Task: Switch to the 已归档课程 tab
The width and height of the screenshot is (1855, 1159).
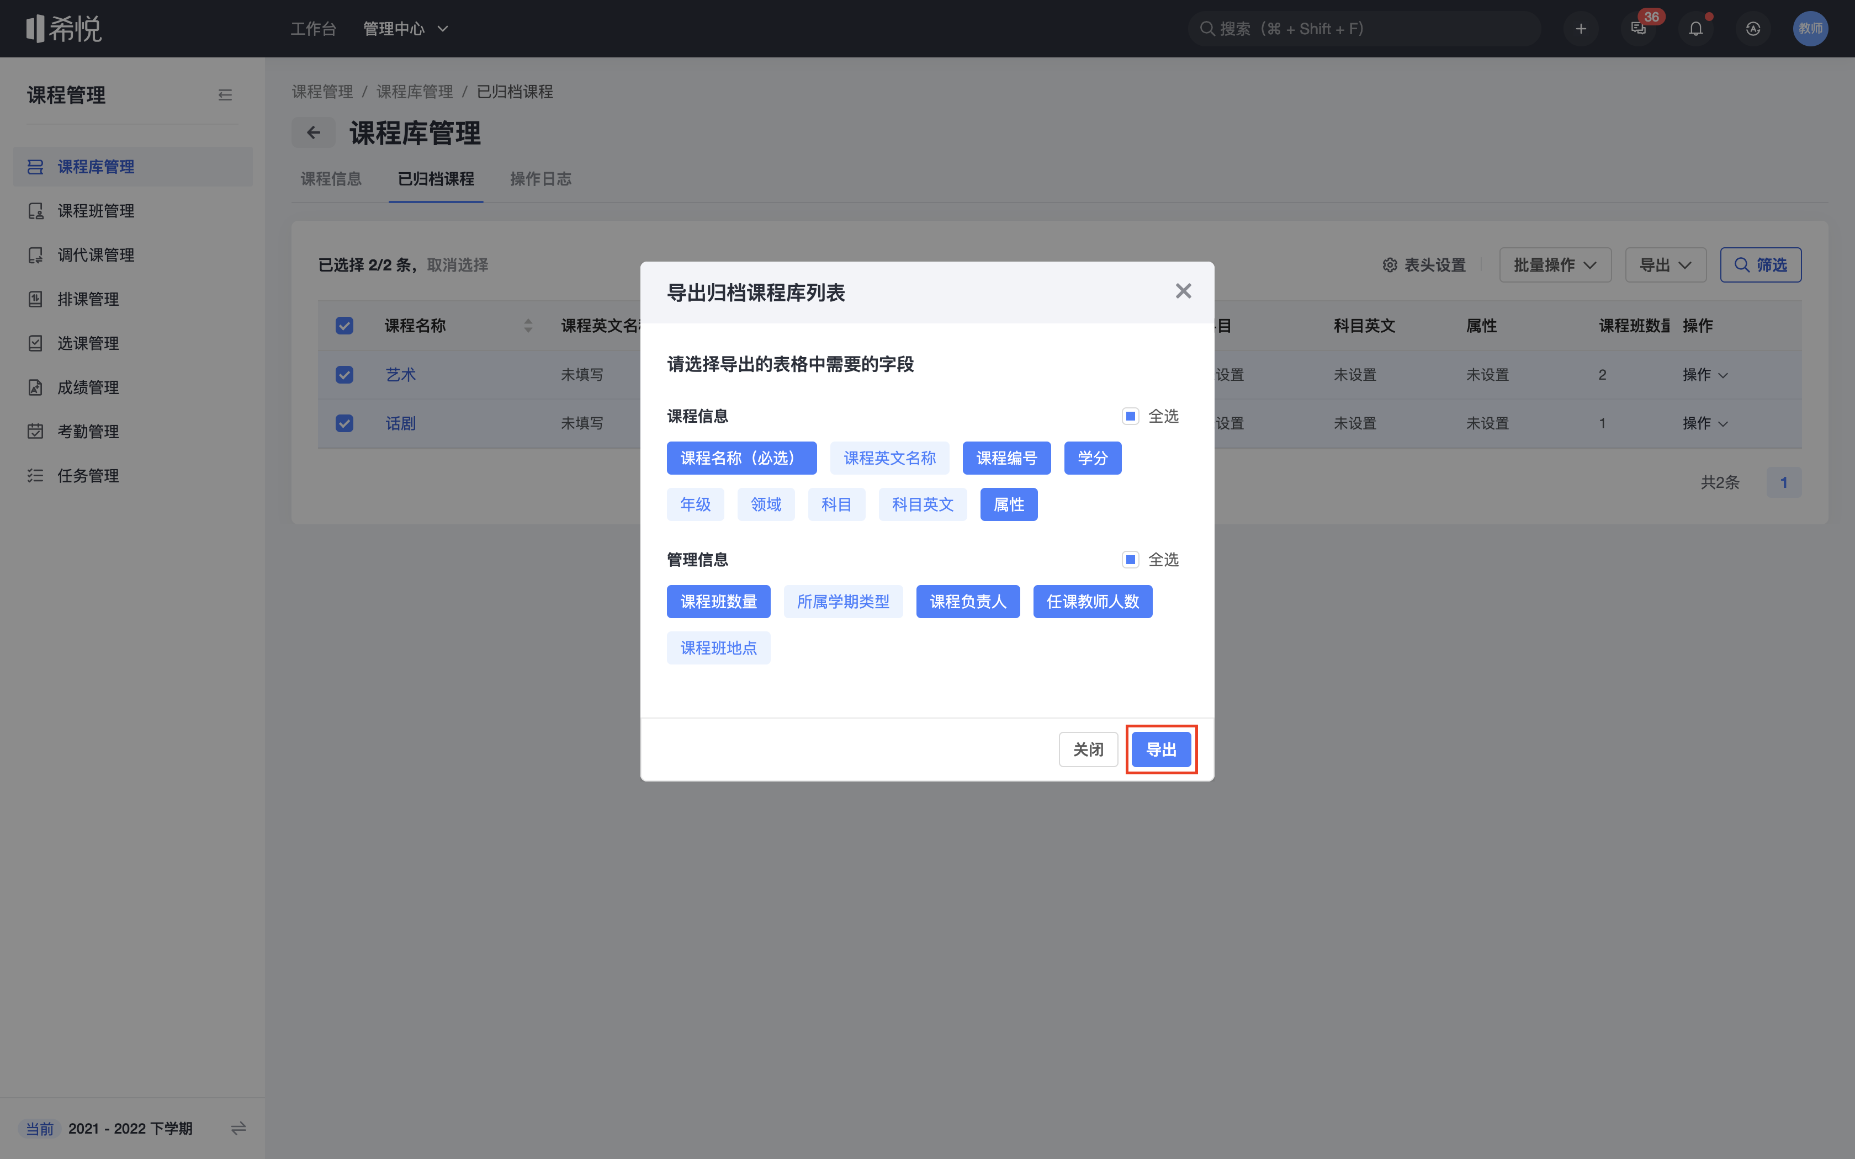Action: coord(436,179)
